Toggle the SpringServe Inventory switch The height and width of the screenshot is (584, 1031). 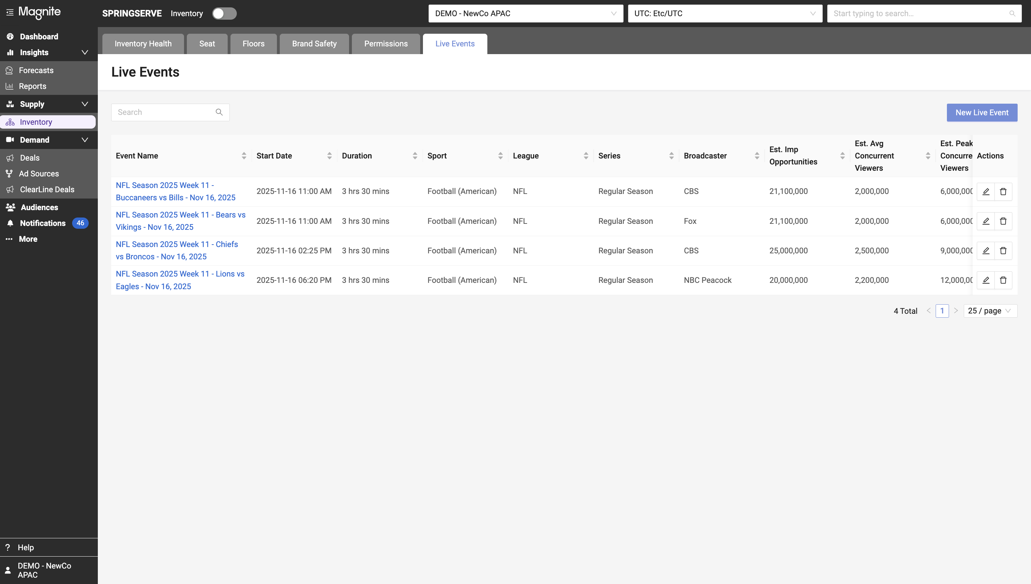pos(224,14)
